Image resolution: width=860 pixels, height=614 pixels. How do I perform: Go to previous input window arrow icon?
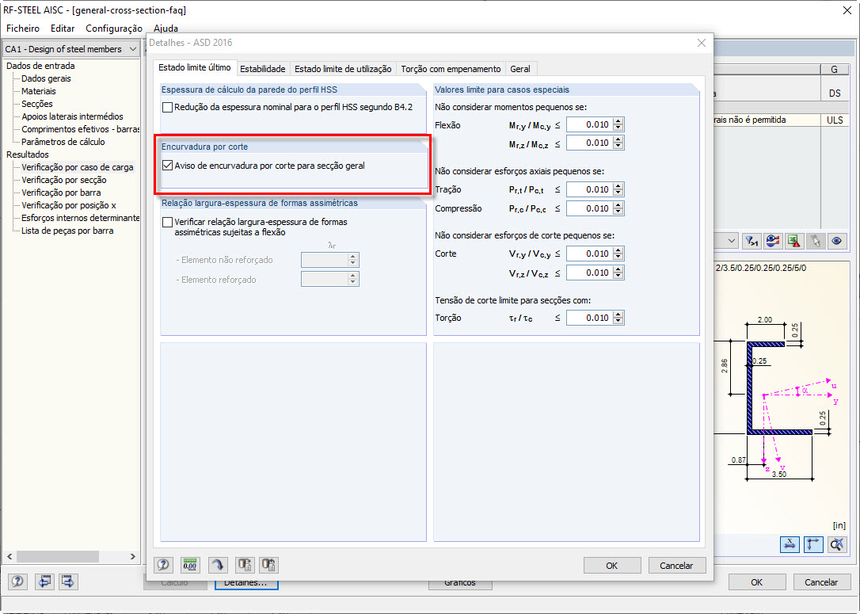pos(44,581)
